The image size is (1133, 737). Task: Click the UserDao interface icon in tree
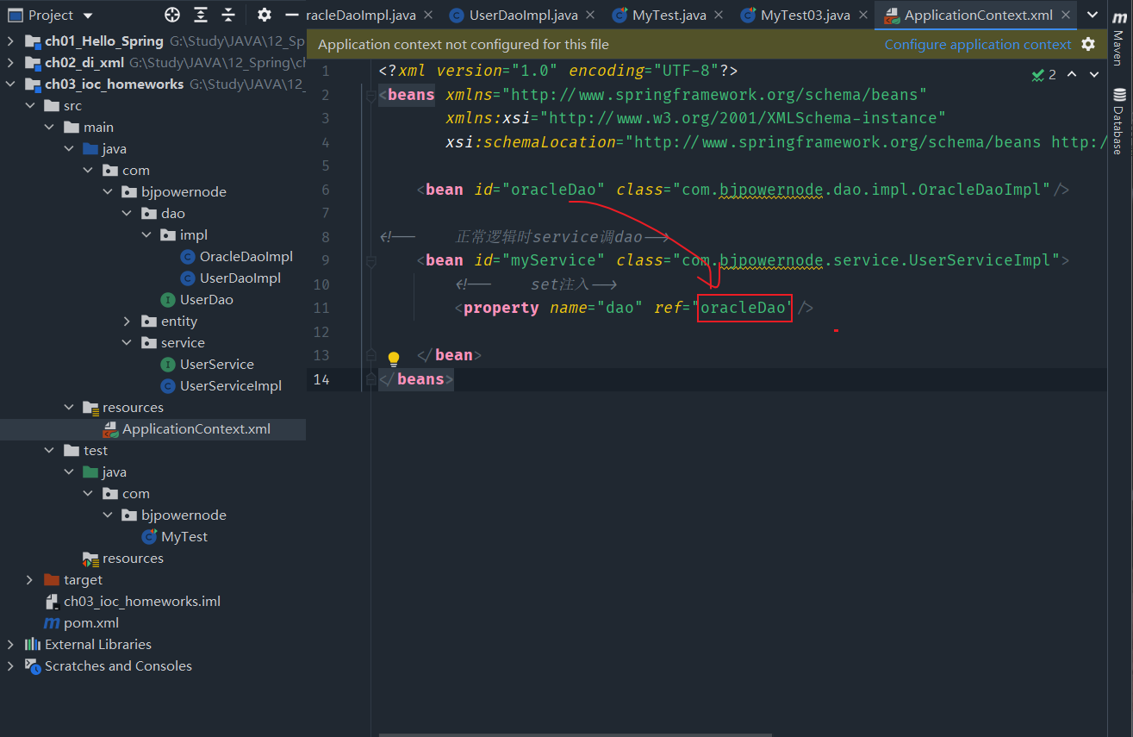pyautogui.click(x=168, y=299)
